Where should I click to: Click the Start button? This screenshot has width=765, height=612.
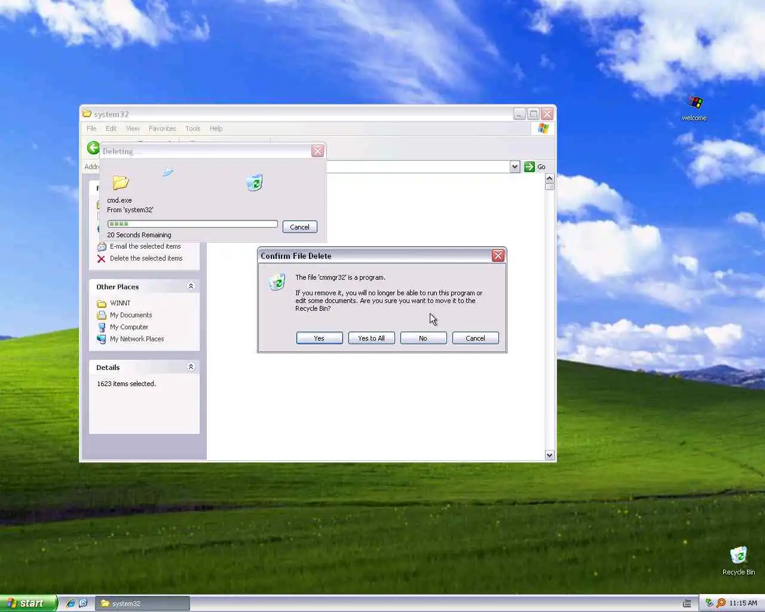[x=29, y=603]
